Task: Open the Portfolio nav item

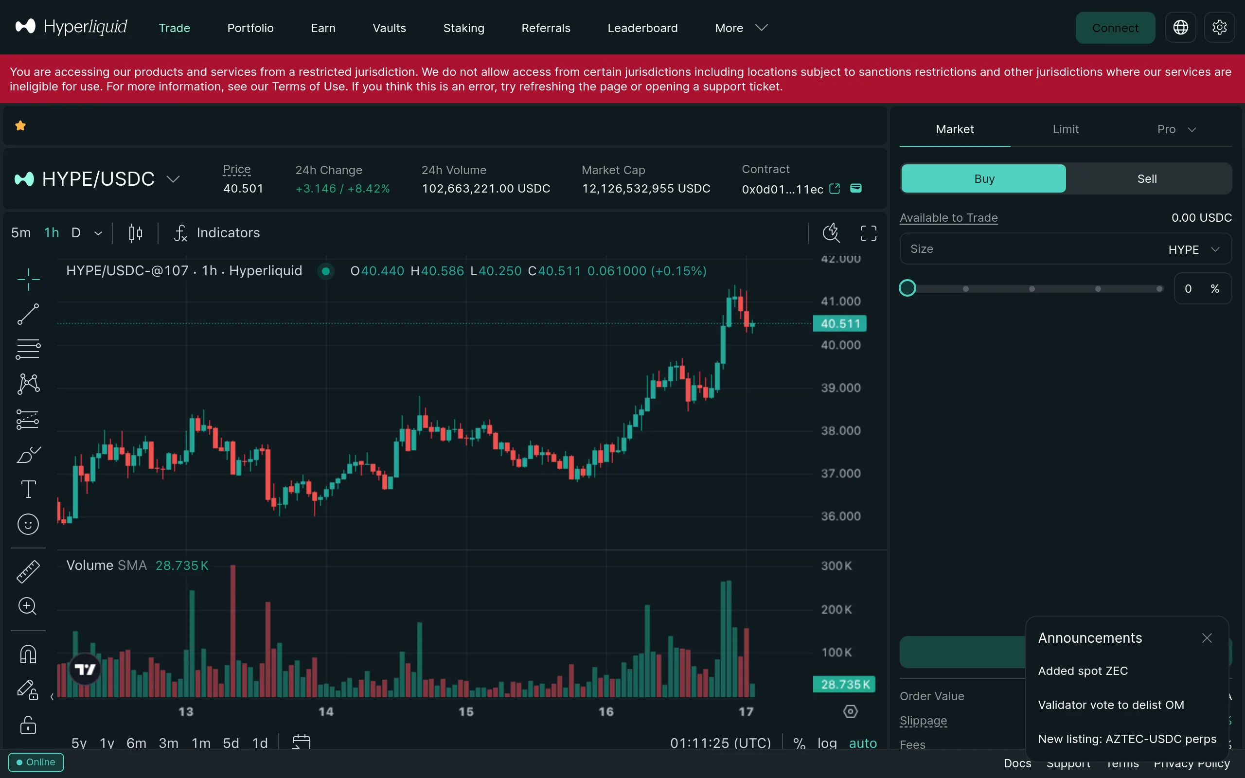Action: pos(250,28)
